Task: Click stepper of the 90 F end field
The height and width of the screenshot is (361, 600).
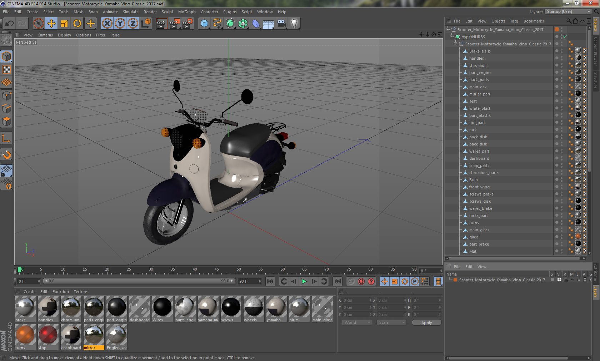Action: (260, 281)
